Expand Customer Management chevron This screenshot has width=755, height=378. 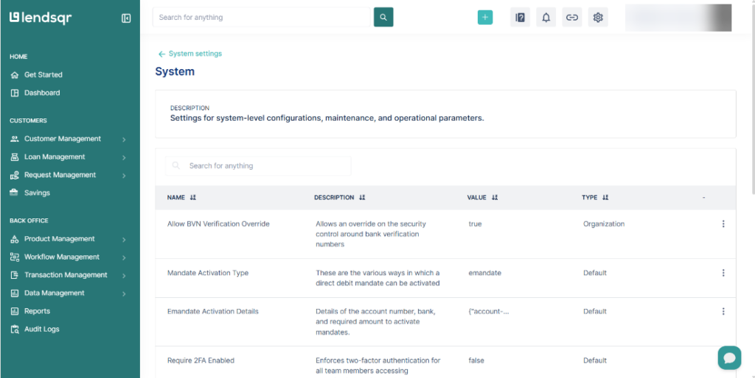pos(124,140)
